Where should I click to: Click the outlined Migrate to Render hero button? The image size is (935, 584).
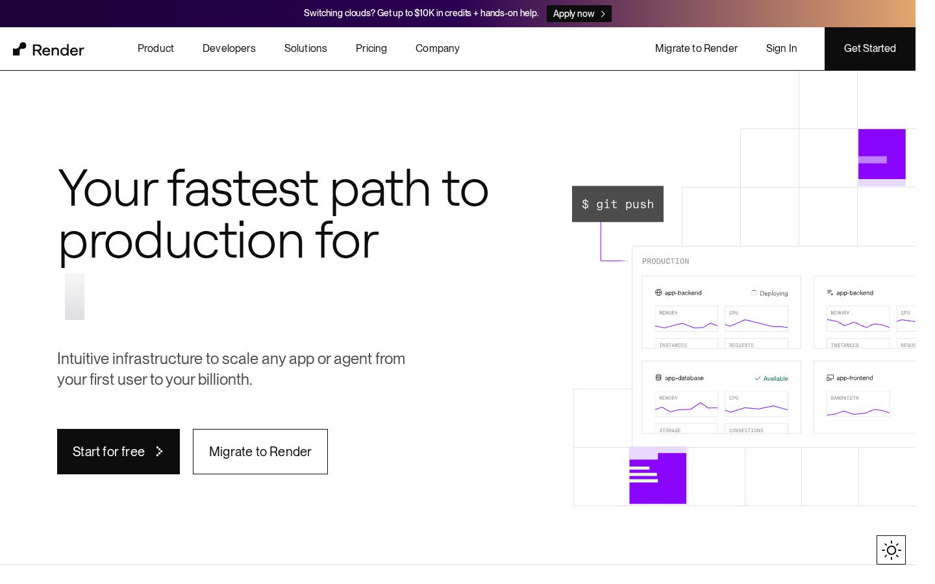coord(260,452)
